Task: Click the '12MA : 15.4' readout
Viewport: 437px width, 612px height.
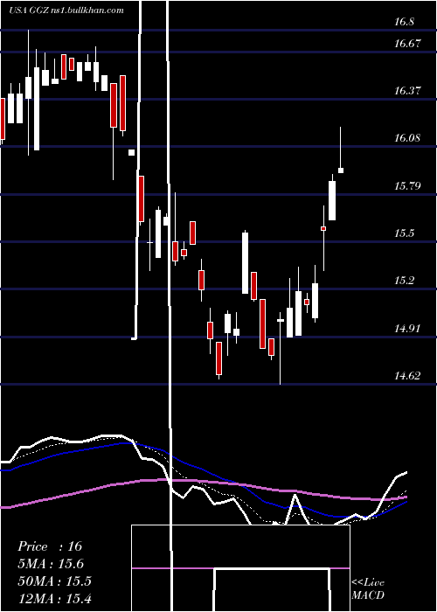Action: pyautogui.click(x=54, y=598)
